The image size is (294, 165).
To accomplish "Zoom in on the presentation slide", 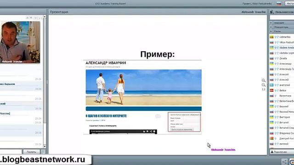I will (x=263, y=80).
